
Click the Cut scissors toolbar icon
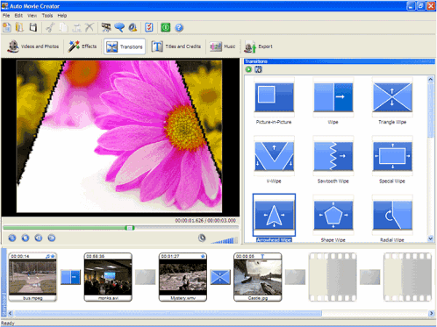(x=50, y=28)
